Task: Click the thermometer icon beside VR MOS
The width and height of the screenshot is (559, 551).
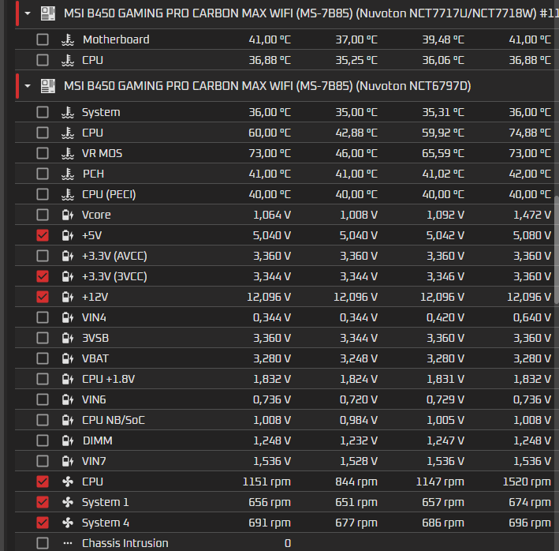Action: coord(68,153)
